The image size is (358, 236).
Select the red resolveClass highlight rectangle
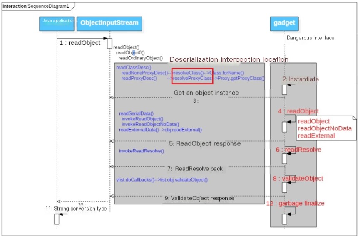point(192,76)
